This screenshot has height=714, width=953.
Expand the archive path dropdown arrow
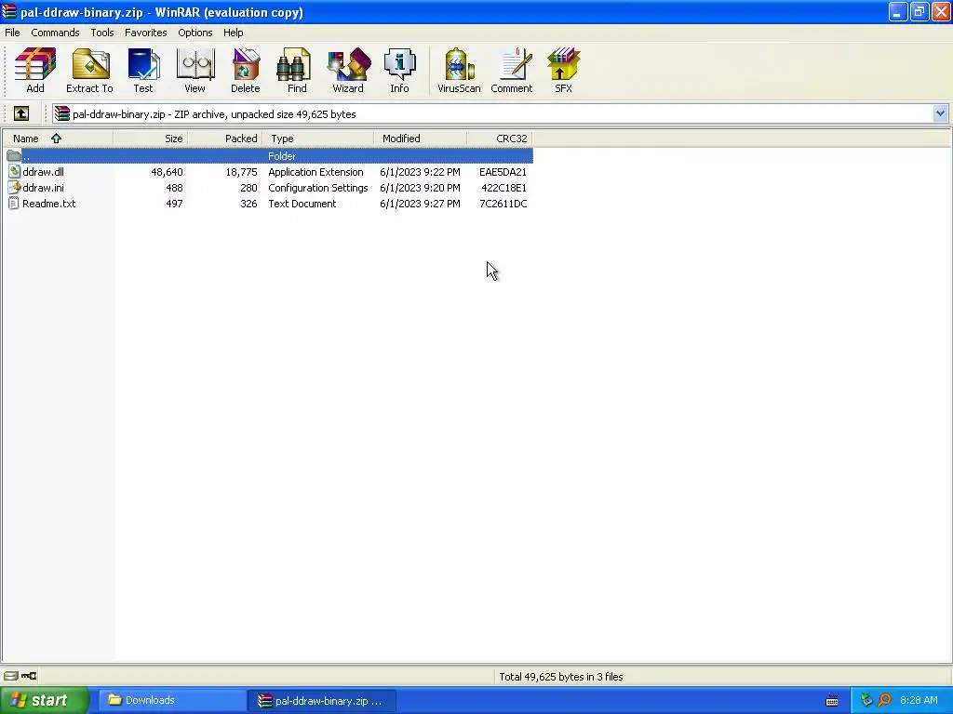tap(940, 113)
